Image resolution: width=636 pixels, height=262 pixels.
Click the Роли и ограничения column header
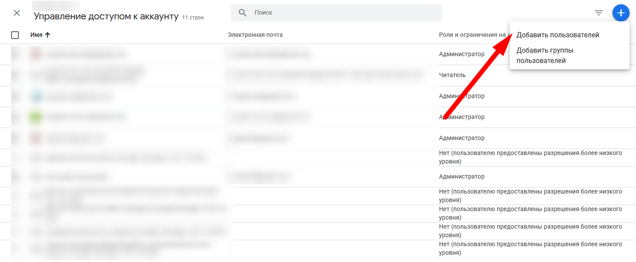[x=474, y=35]
